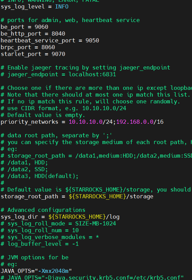Click the sys_log_dir setting line

click(60, 217)
